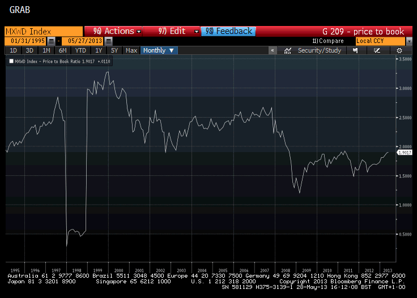Screen dimensions: 417x298
Task: Click the 2008 x-axis year label
Action: [286, 270]
